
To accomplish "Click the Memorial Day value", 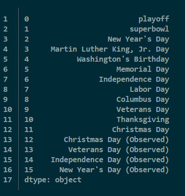I will pyautogui.click(x=143, y=69).
